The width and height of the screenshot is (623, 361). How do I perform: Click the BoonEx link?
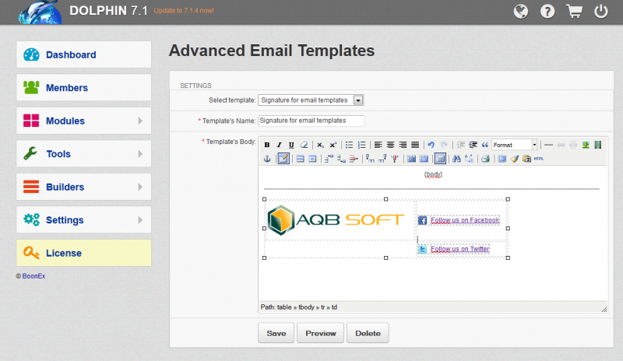pyautogui.click(x=33, y=276)
